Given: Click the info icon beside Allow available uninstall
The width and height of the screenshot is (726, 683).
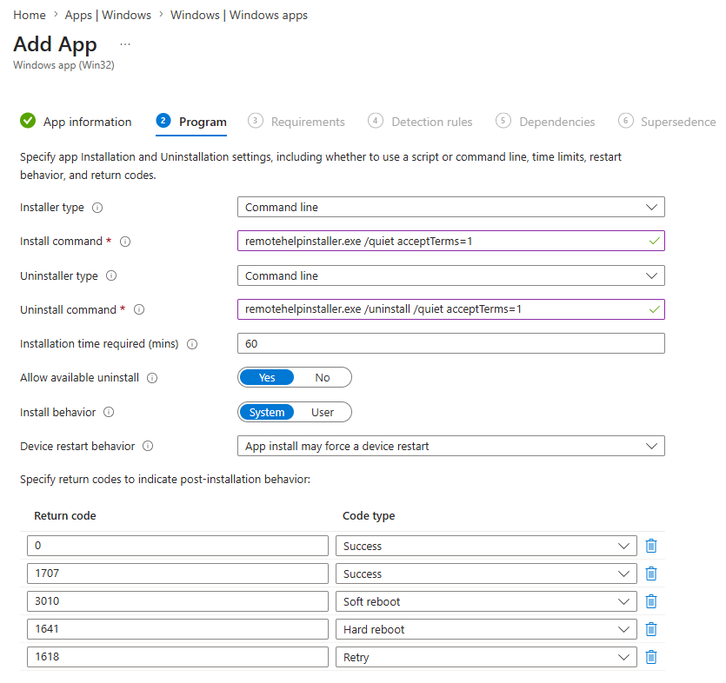Looking at the screenshot, I should [x=152, y=378].
